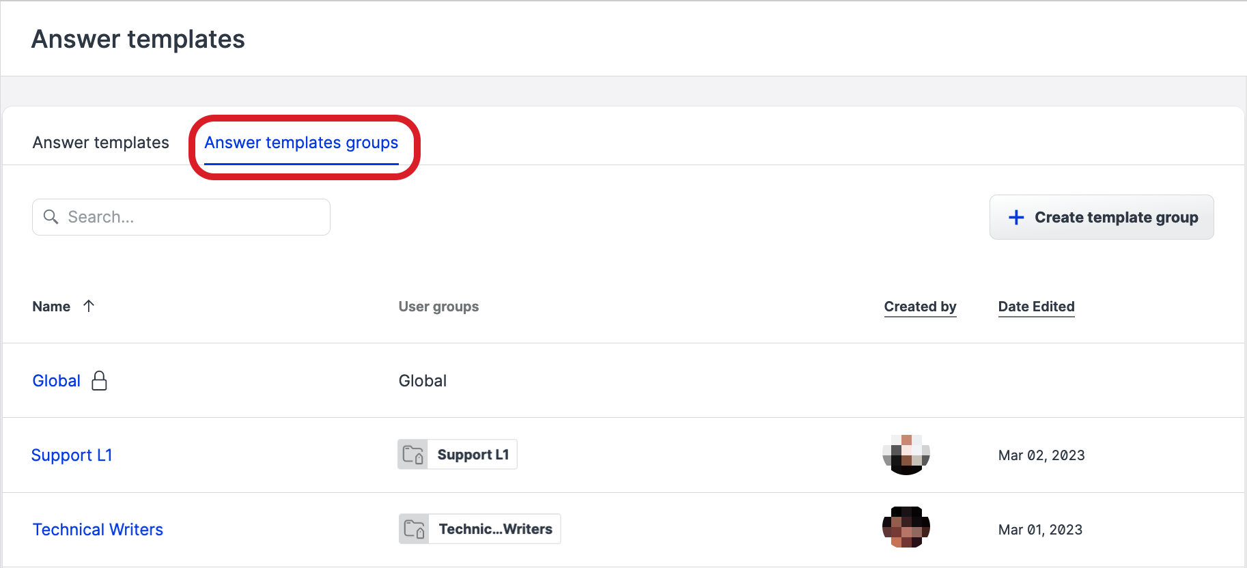This screenshot has height=568, width=1247.
Task: Click the Support L1 folder icon
Action: coord(413,455)
